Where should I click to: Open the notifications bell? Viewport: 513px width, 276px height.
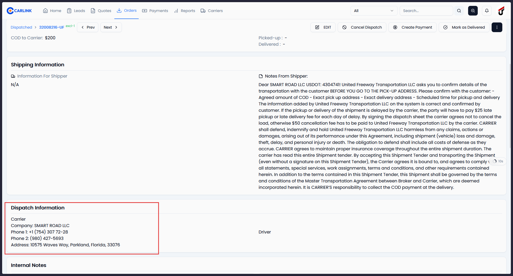(487, 11)
